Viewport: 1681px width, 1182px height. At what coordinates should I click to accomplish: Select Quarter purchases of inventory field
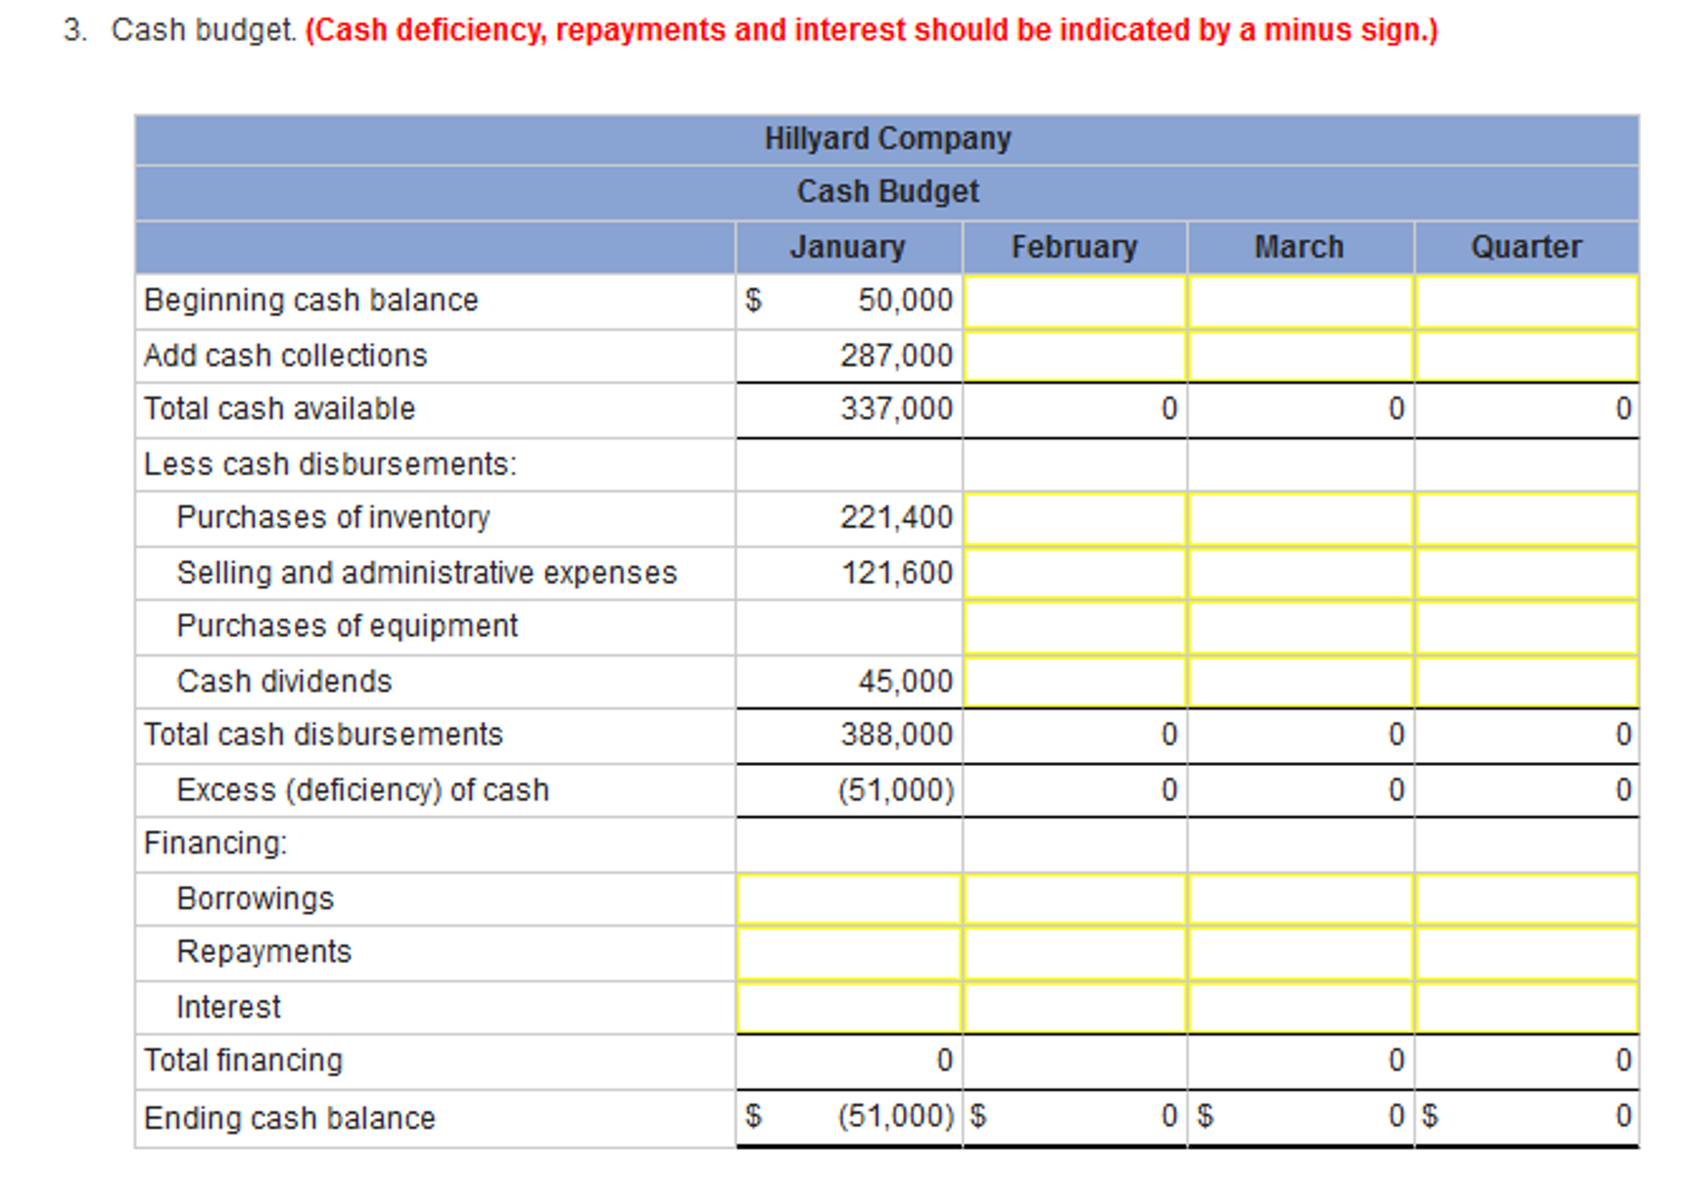point(1526,518)
